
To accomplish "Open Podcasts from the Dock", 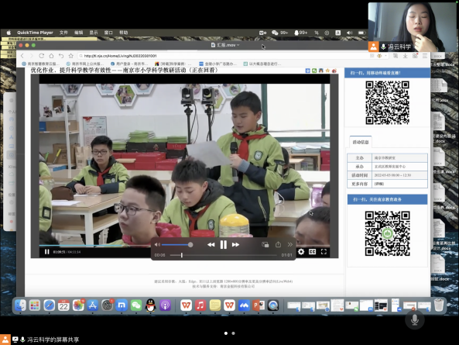I will [165, 305].
